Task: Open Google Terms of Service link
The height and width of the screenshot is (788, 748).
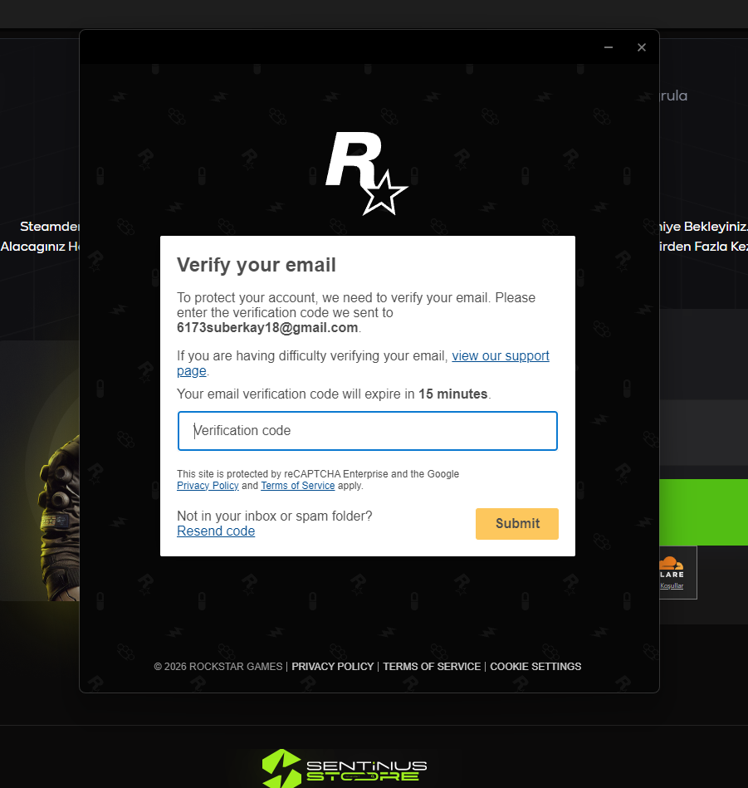Action: pyautogui.click(x=297, y=486)
